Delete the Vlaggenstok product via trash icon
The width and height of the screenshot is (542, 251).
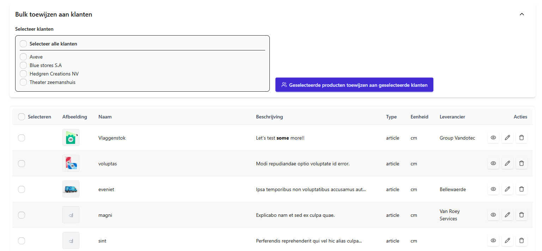521,138
